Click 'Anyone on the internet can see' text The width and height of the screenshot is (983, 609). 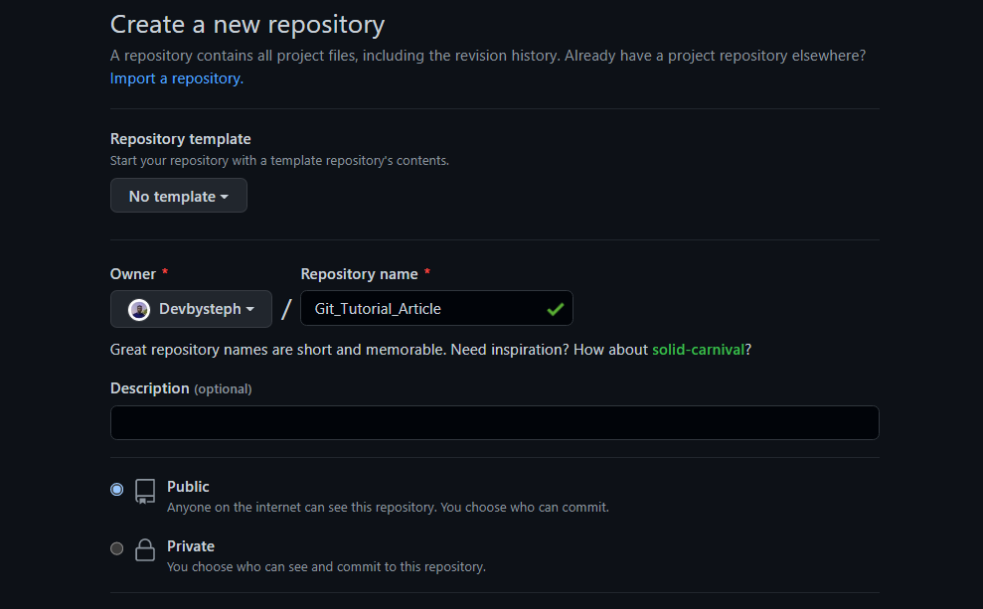coord(388,508)
